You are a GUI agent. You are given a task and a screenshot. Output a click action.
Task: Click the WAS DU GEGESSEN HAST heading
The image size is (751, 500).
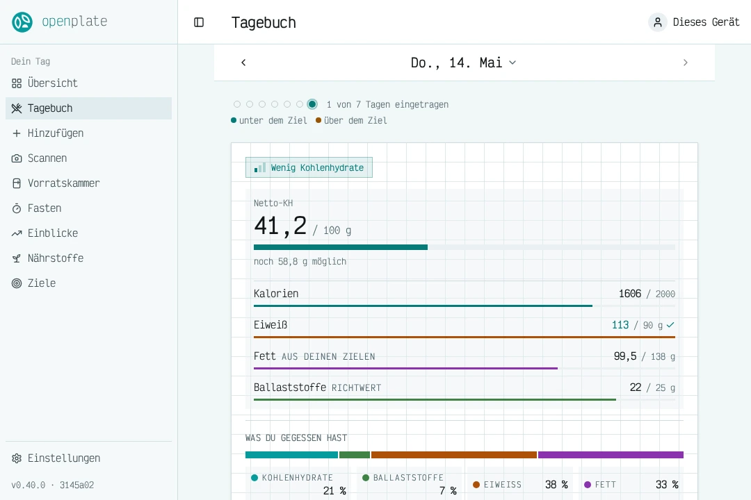(296, 437)
